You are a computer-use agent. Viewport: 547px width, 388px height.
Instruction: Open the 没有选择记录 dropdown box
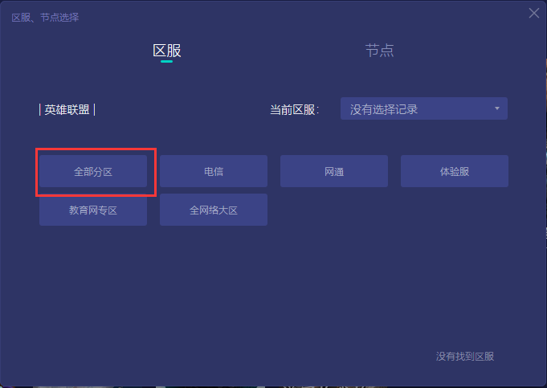click(x=424, y=109)
